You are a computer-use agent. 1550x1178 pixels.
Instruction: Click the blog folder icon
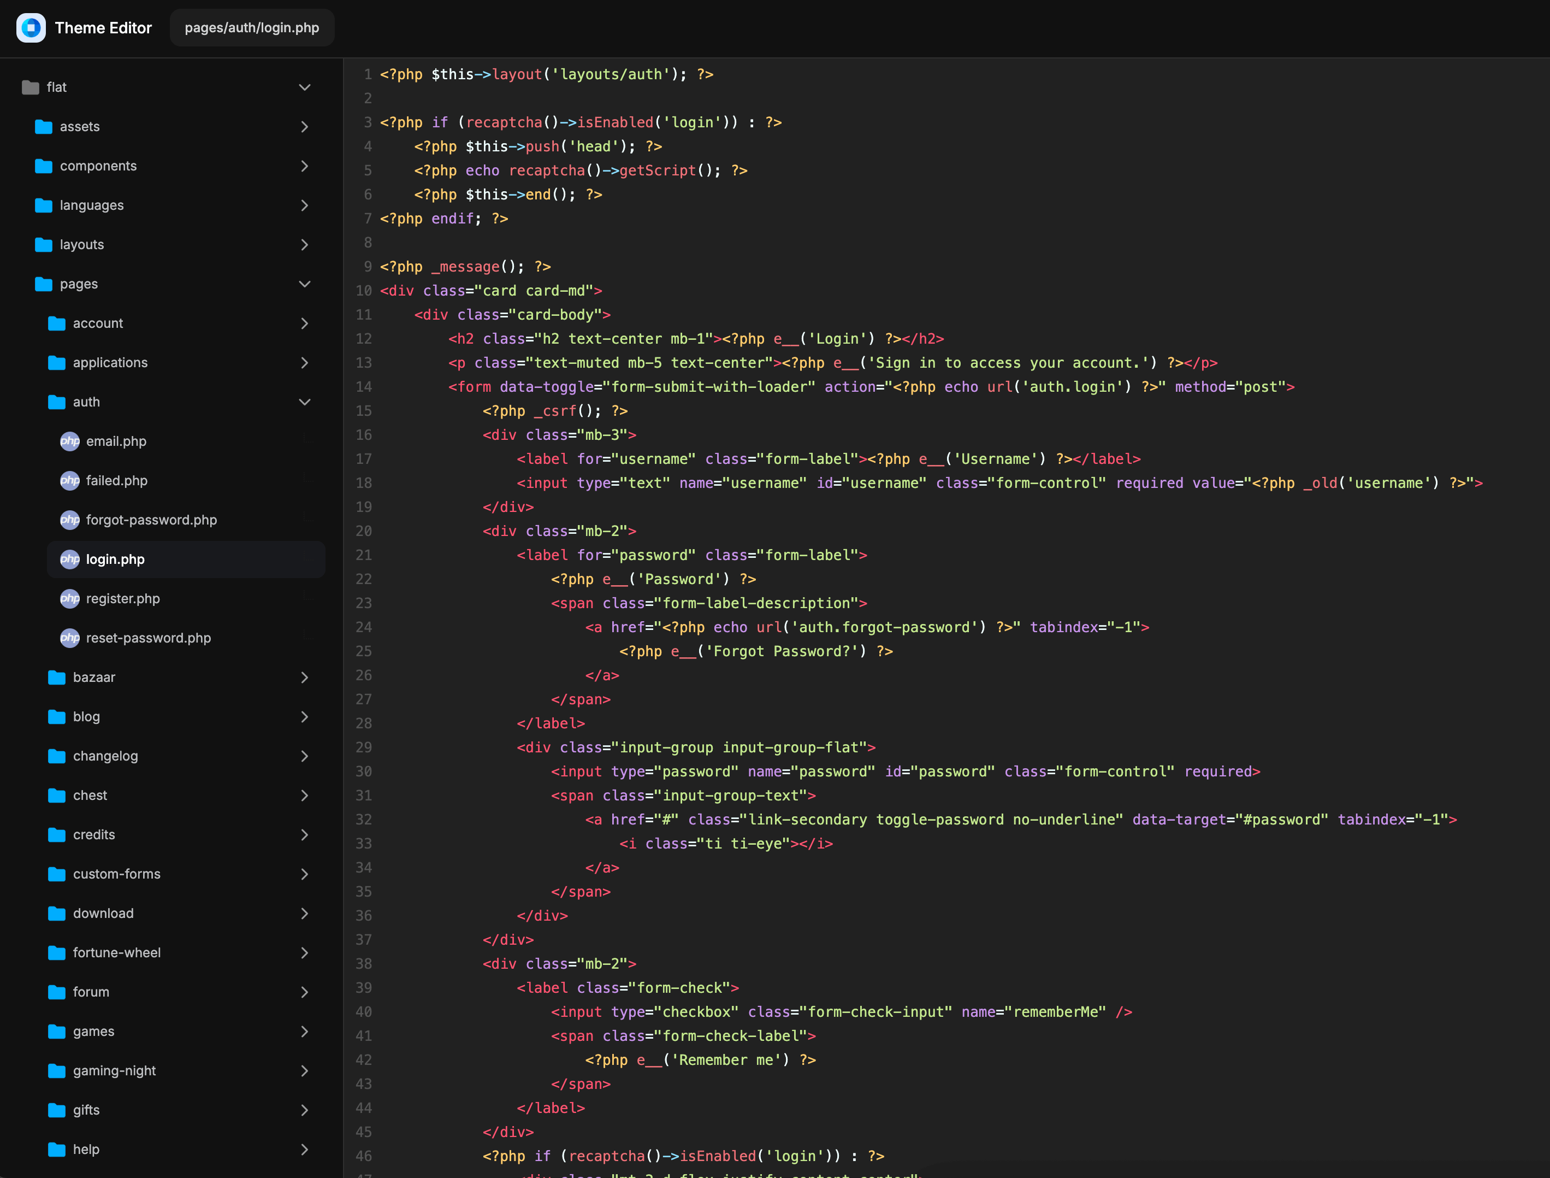[x=57, y=717]
